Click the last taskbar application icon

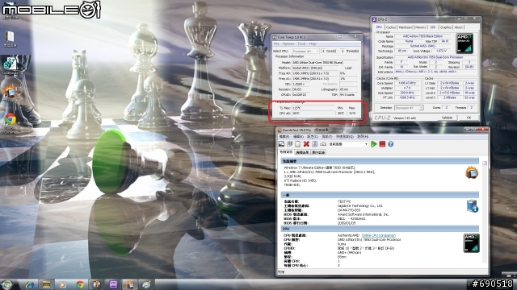pos(146,284)
